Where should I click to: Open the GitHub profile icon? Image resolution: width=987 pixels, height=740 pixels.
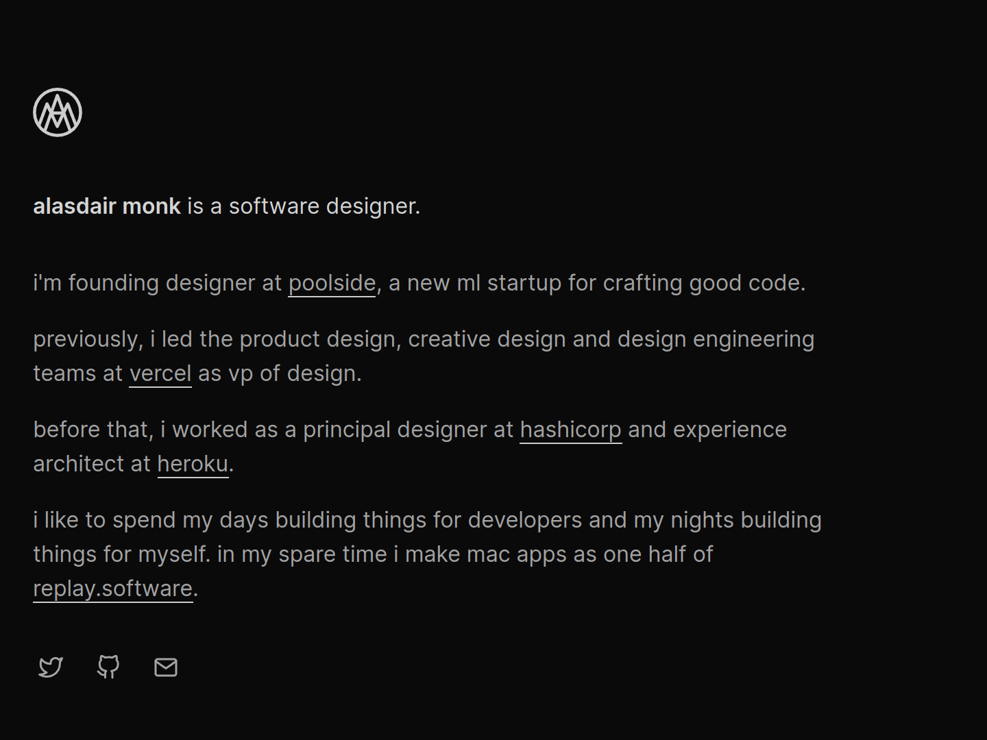pyautogui.click(x=108, y=667)
